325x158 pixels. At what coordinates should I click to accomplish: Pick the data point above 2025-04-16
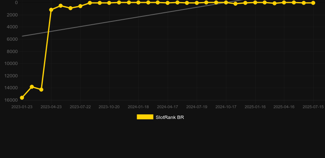coord(284,2)
